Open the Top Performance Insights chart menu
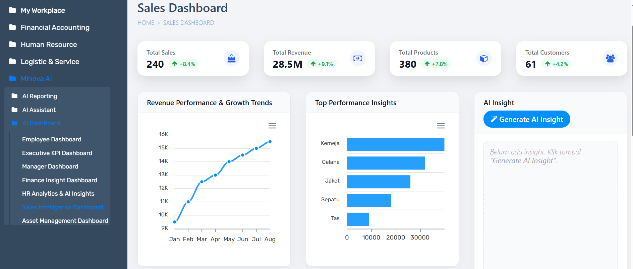This screenshot has height=269, width=633. coord(441,126)
